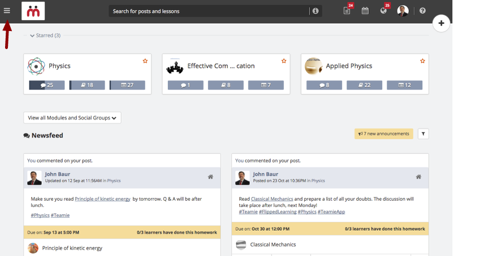Unstar the Effective Communication module
Image resolution: width=479 pixels, height=256 pixels.
[x=284, y=61]
